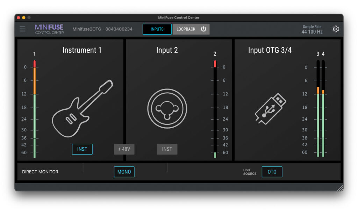Image resolution: width=358 pixels, height=215 pixels.
Task: Click the Input 2 level meter
Action: pyautogui.click(x=215, y=108)
